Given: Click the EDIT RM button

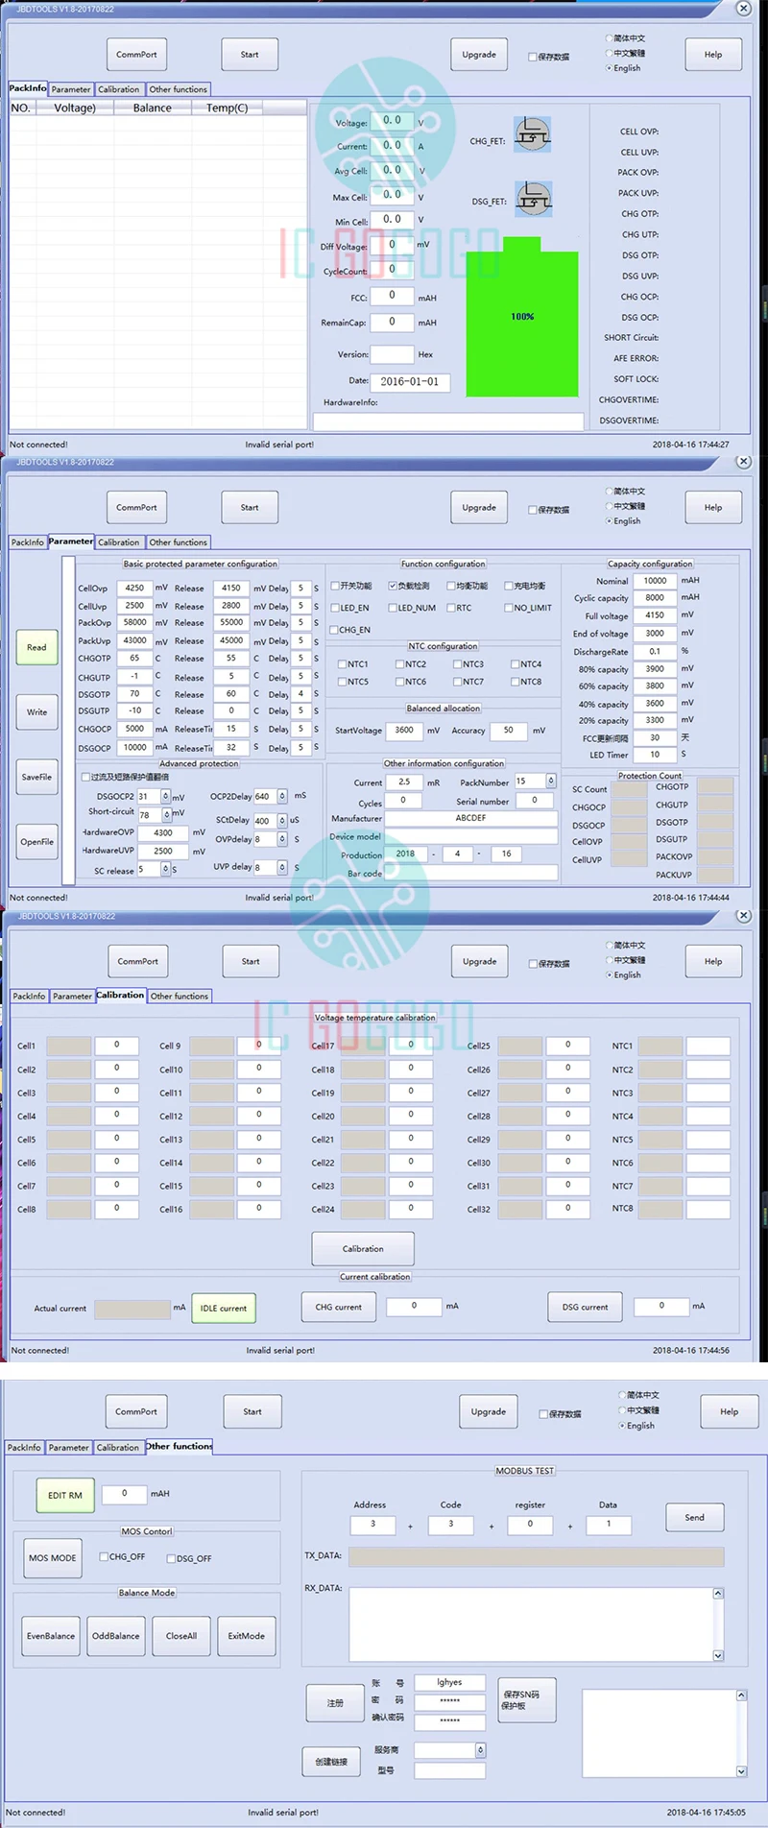Looking at the screenshot, I should pyautogui.click(x=65, y=1495).
